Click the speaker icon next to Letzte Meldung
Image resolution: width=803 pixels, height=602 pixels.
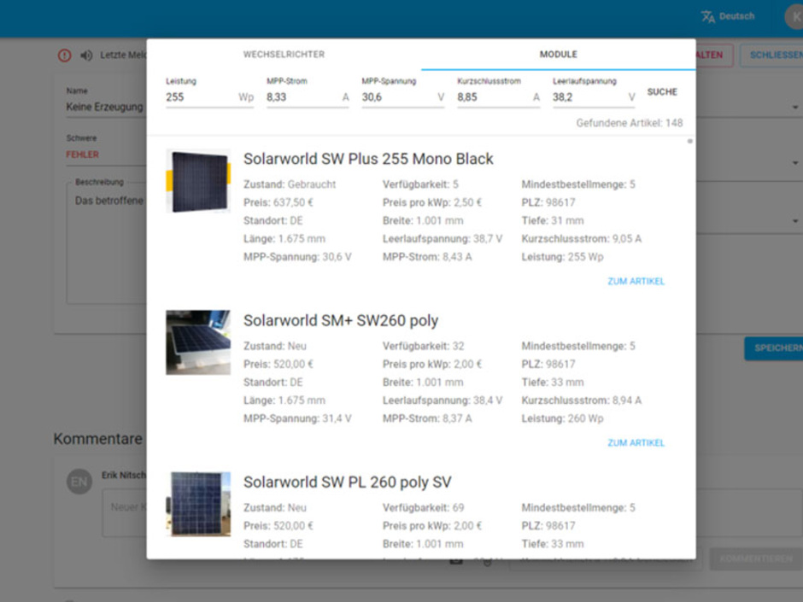point(85,56)
